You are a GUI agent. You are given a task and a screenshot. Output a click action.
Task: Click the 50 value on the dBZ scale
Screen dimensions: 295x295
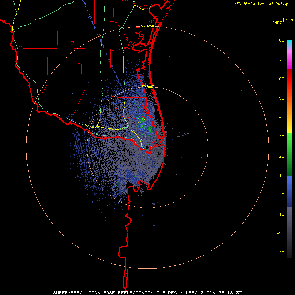(282, 98)
